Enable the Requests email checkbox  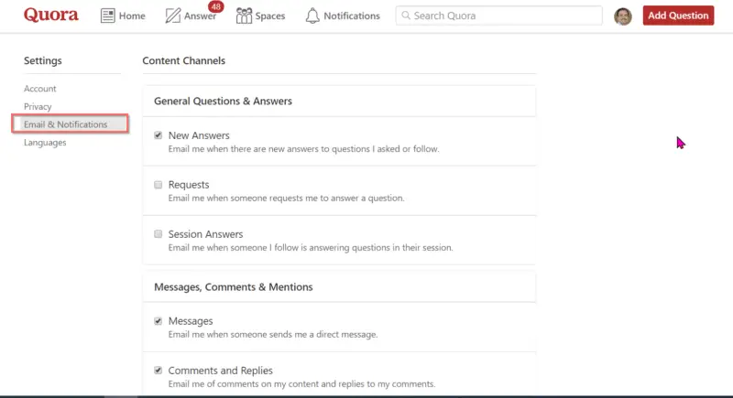pyautogui.click(x=158, y=185)
